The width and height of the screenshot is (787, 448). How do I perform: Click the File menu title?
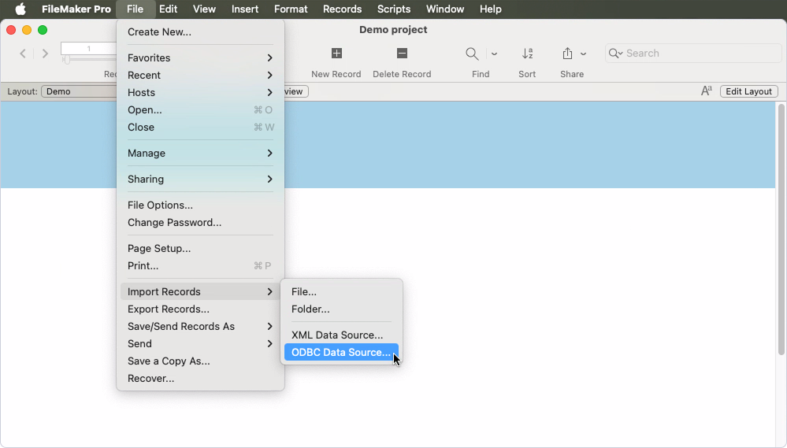tap(135, 9)
